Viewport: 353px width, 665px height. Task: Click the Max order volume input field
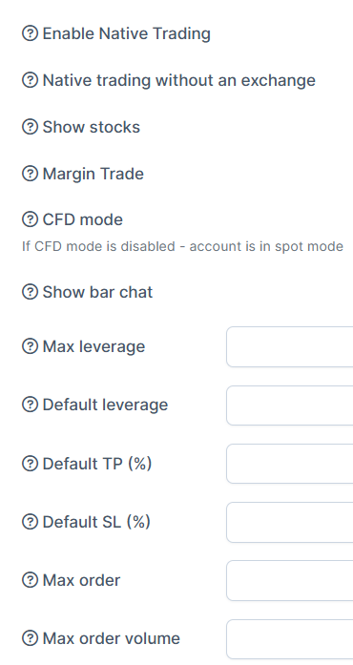coord(290,638)
